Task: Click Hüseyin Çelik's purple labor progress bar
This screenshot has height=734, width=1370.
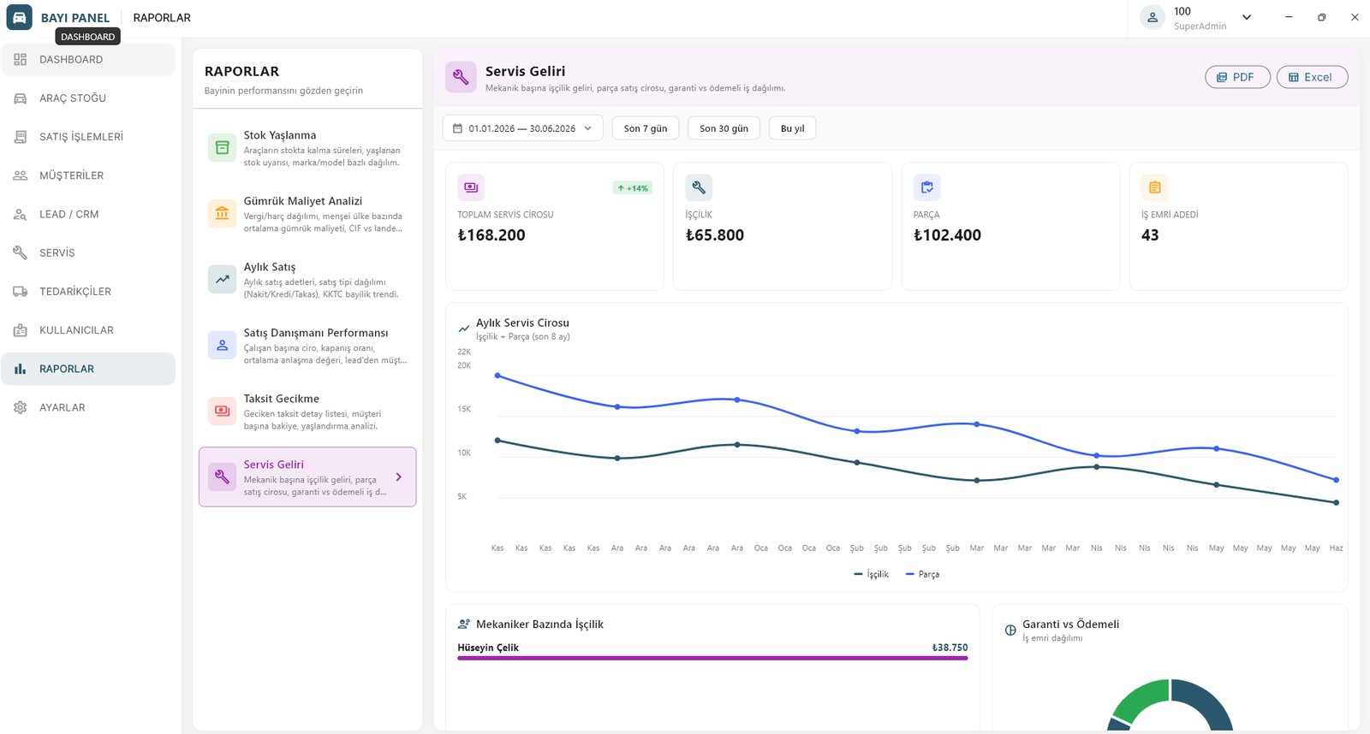Action: (712, 658)
